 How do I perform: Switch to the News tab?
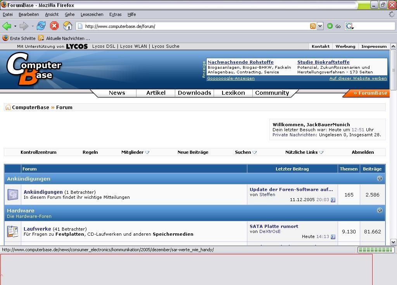(x=117, y=93)
